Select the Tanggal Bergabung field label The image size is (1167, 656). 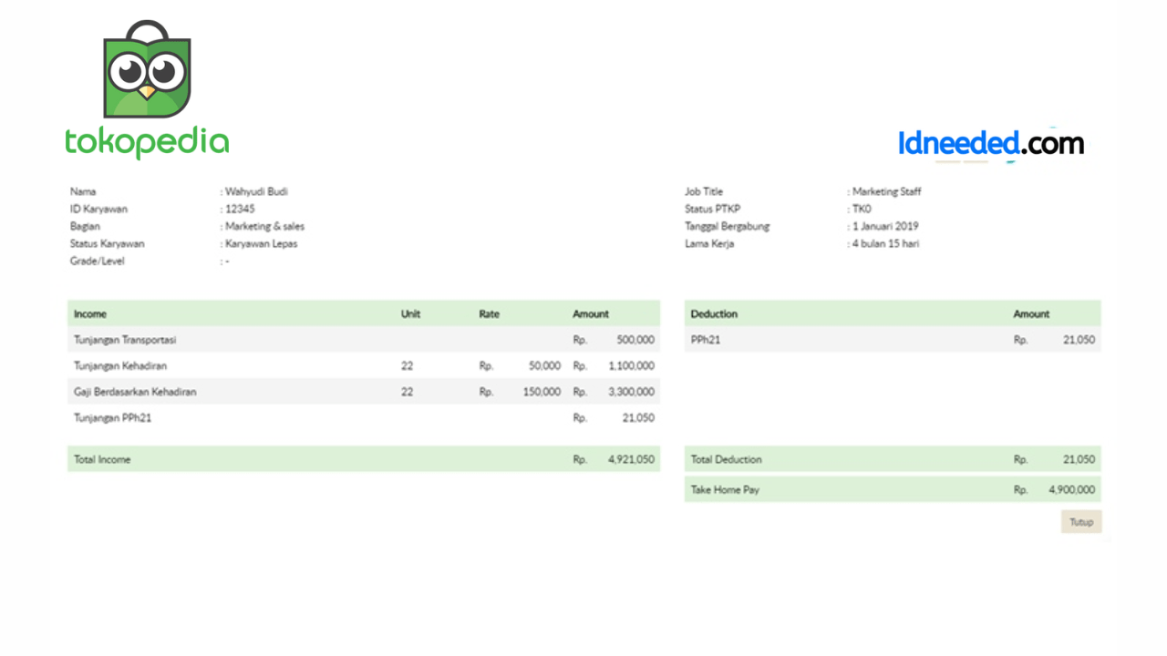point(728,226)
